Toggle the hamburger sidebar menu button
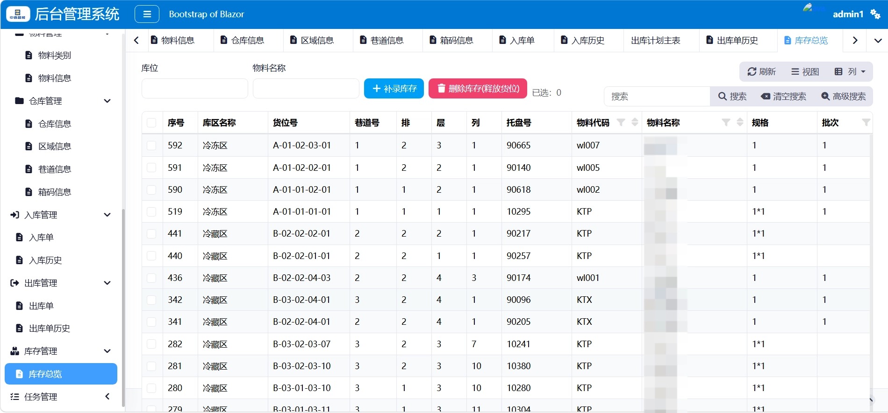This screenshot has height=413, width=888. pyautogui.click(x=147, y=14)
